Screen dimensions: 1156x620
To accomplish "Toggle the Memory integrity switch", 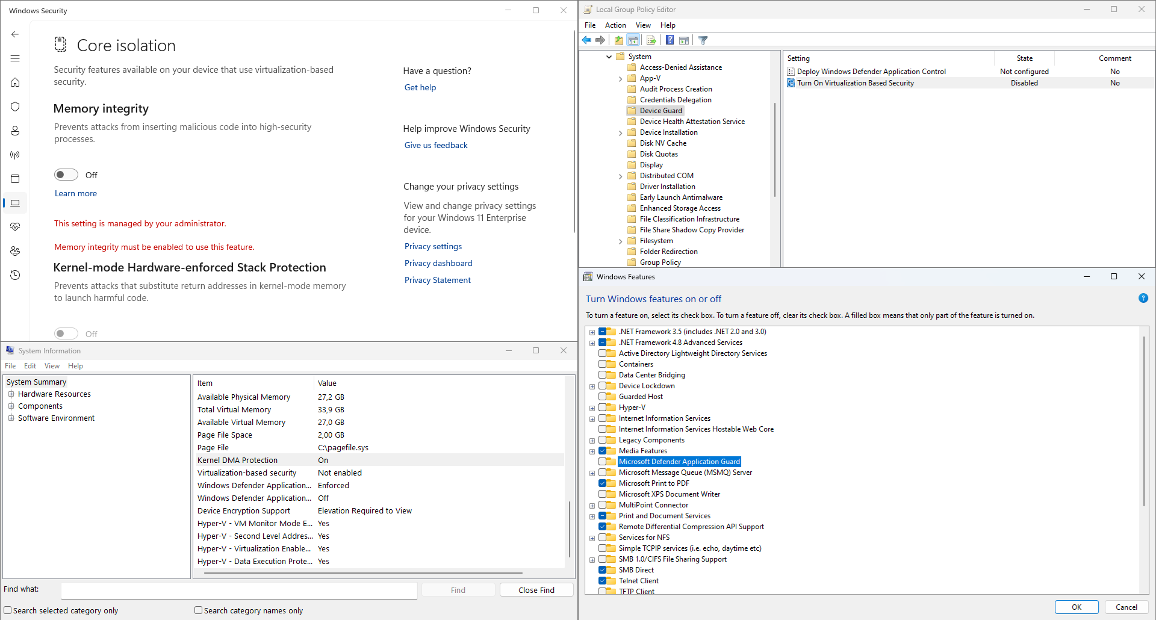I will point(66,175).
